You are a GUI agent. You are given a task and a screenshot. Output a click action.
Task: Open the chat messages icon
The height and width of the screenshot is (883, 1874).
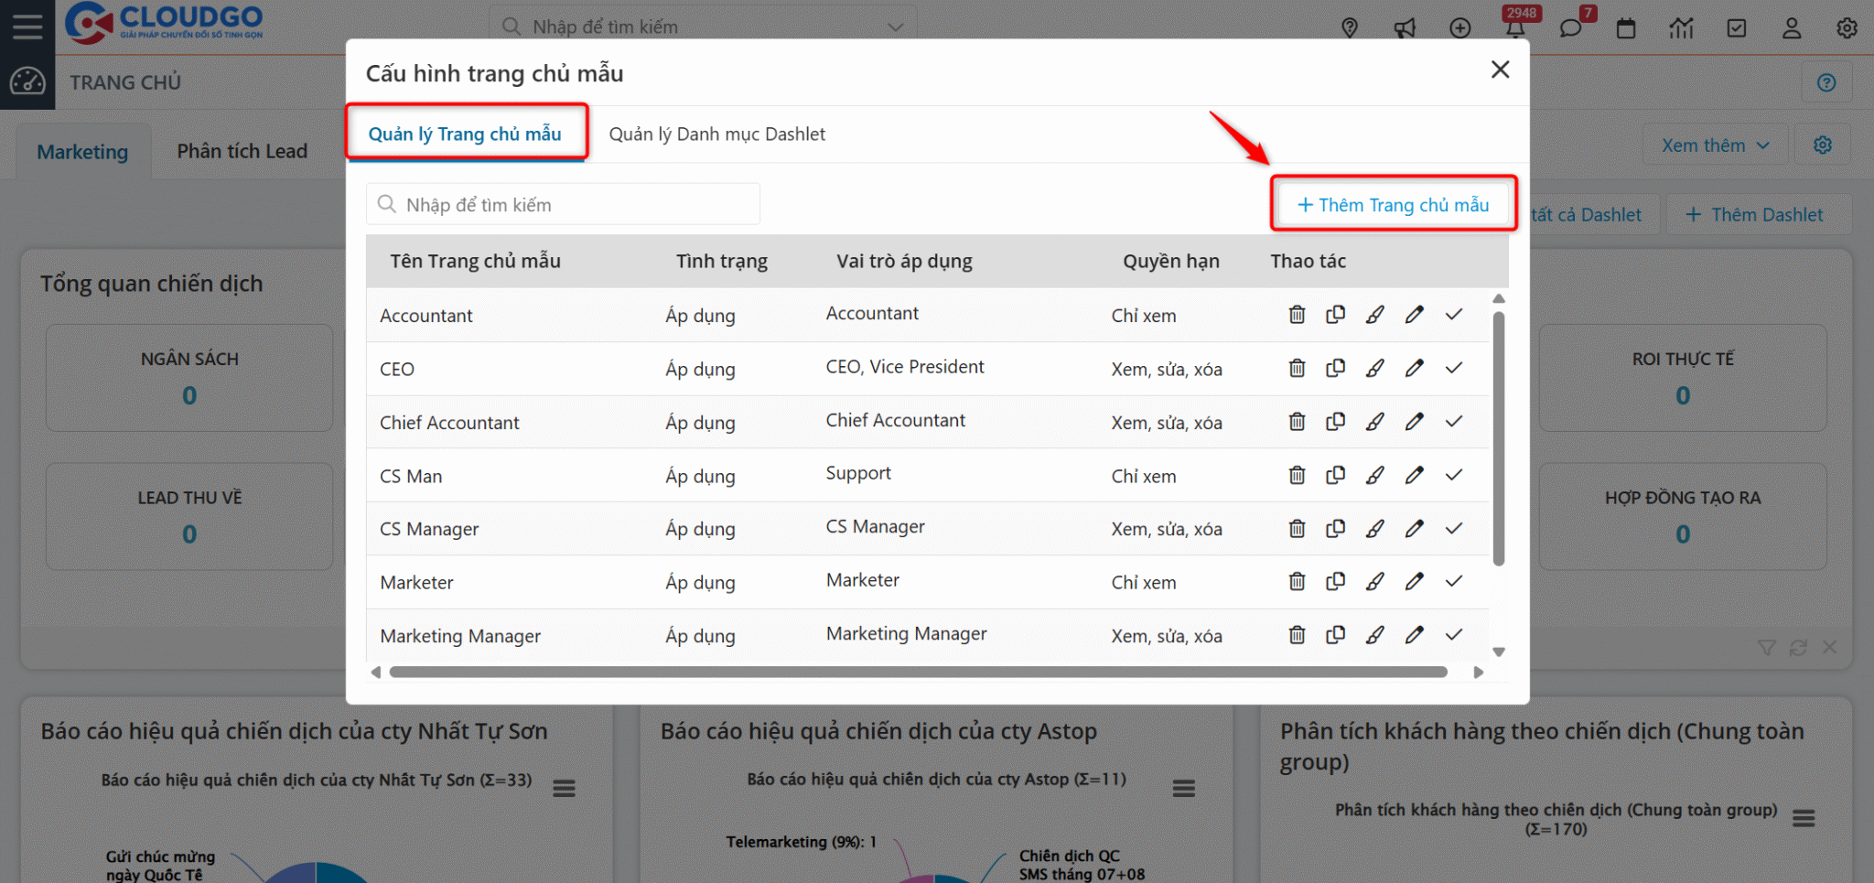tap(1570, 27)
